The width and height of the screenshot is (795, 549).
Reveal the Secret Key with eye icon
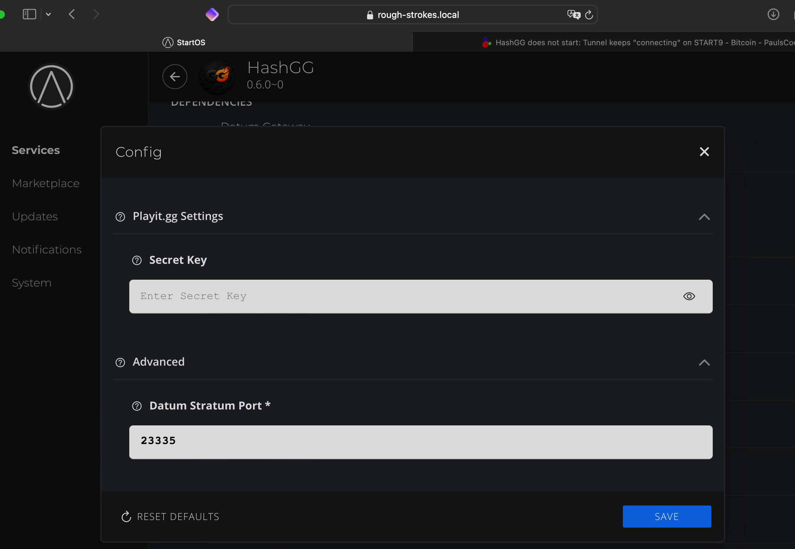[689, 296]
